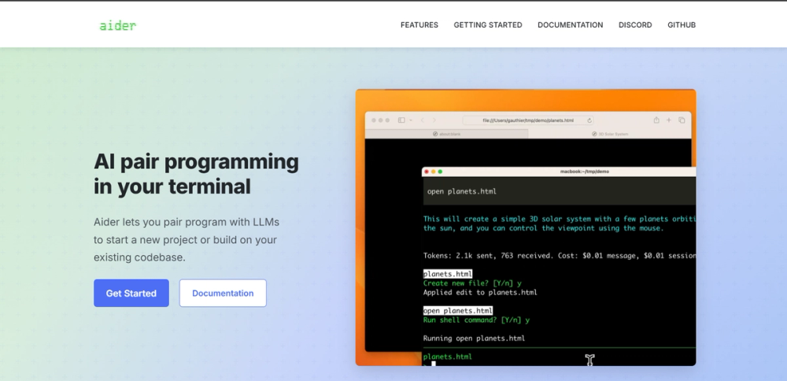
Task: Click the heading 'AI pair programming'
Action: tap(196, 161)
